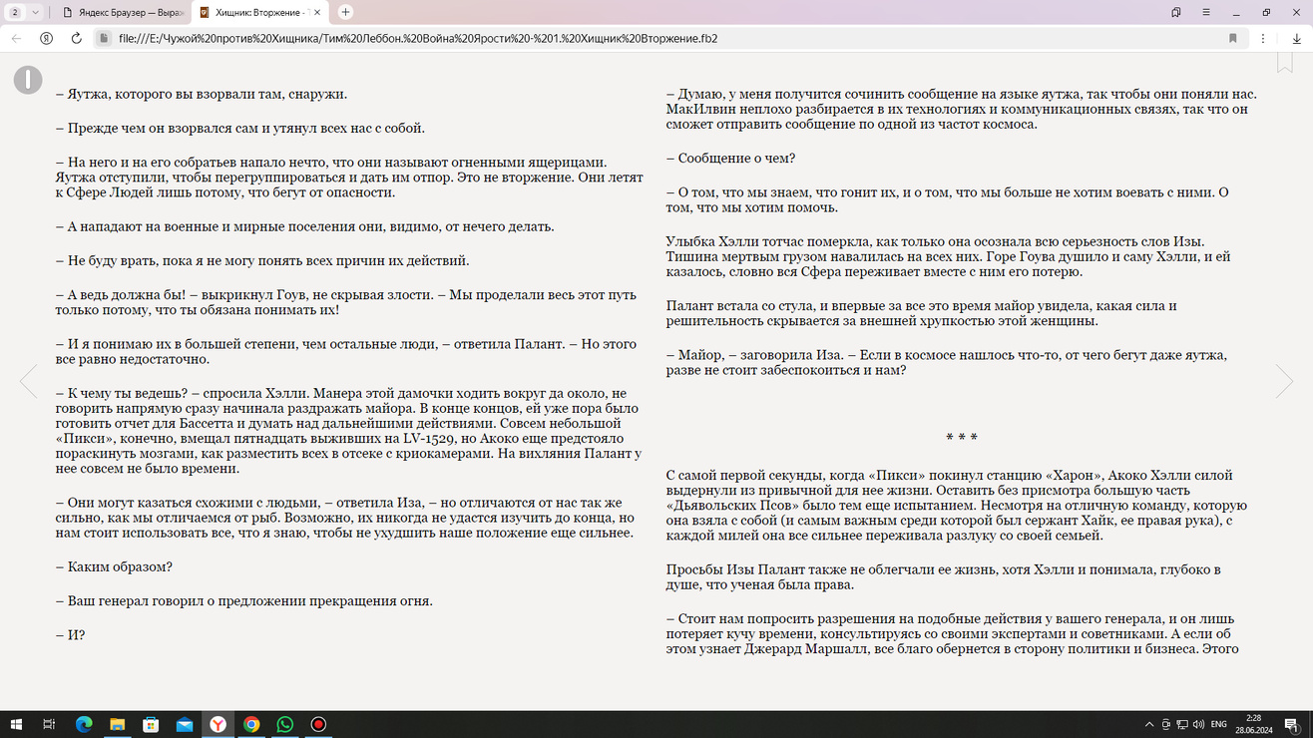Show hidden system tray icons

point(1149,724)
